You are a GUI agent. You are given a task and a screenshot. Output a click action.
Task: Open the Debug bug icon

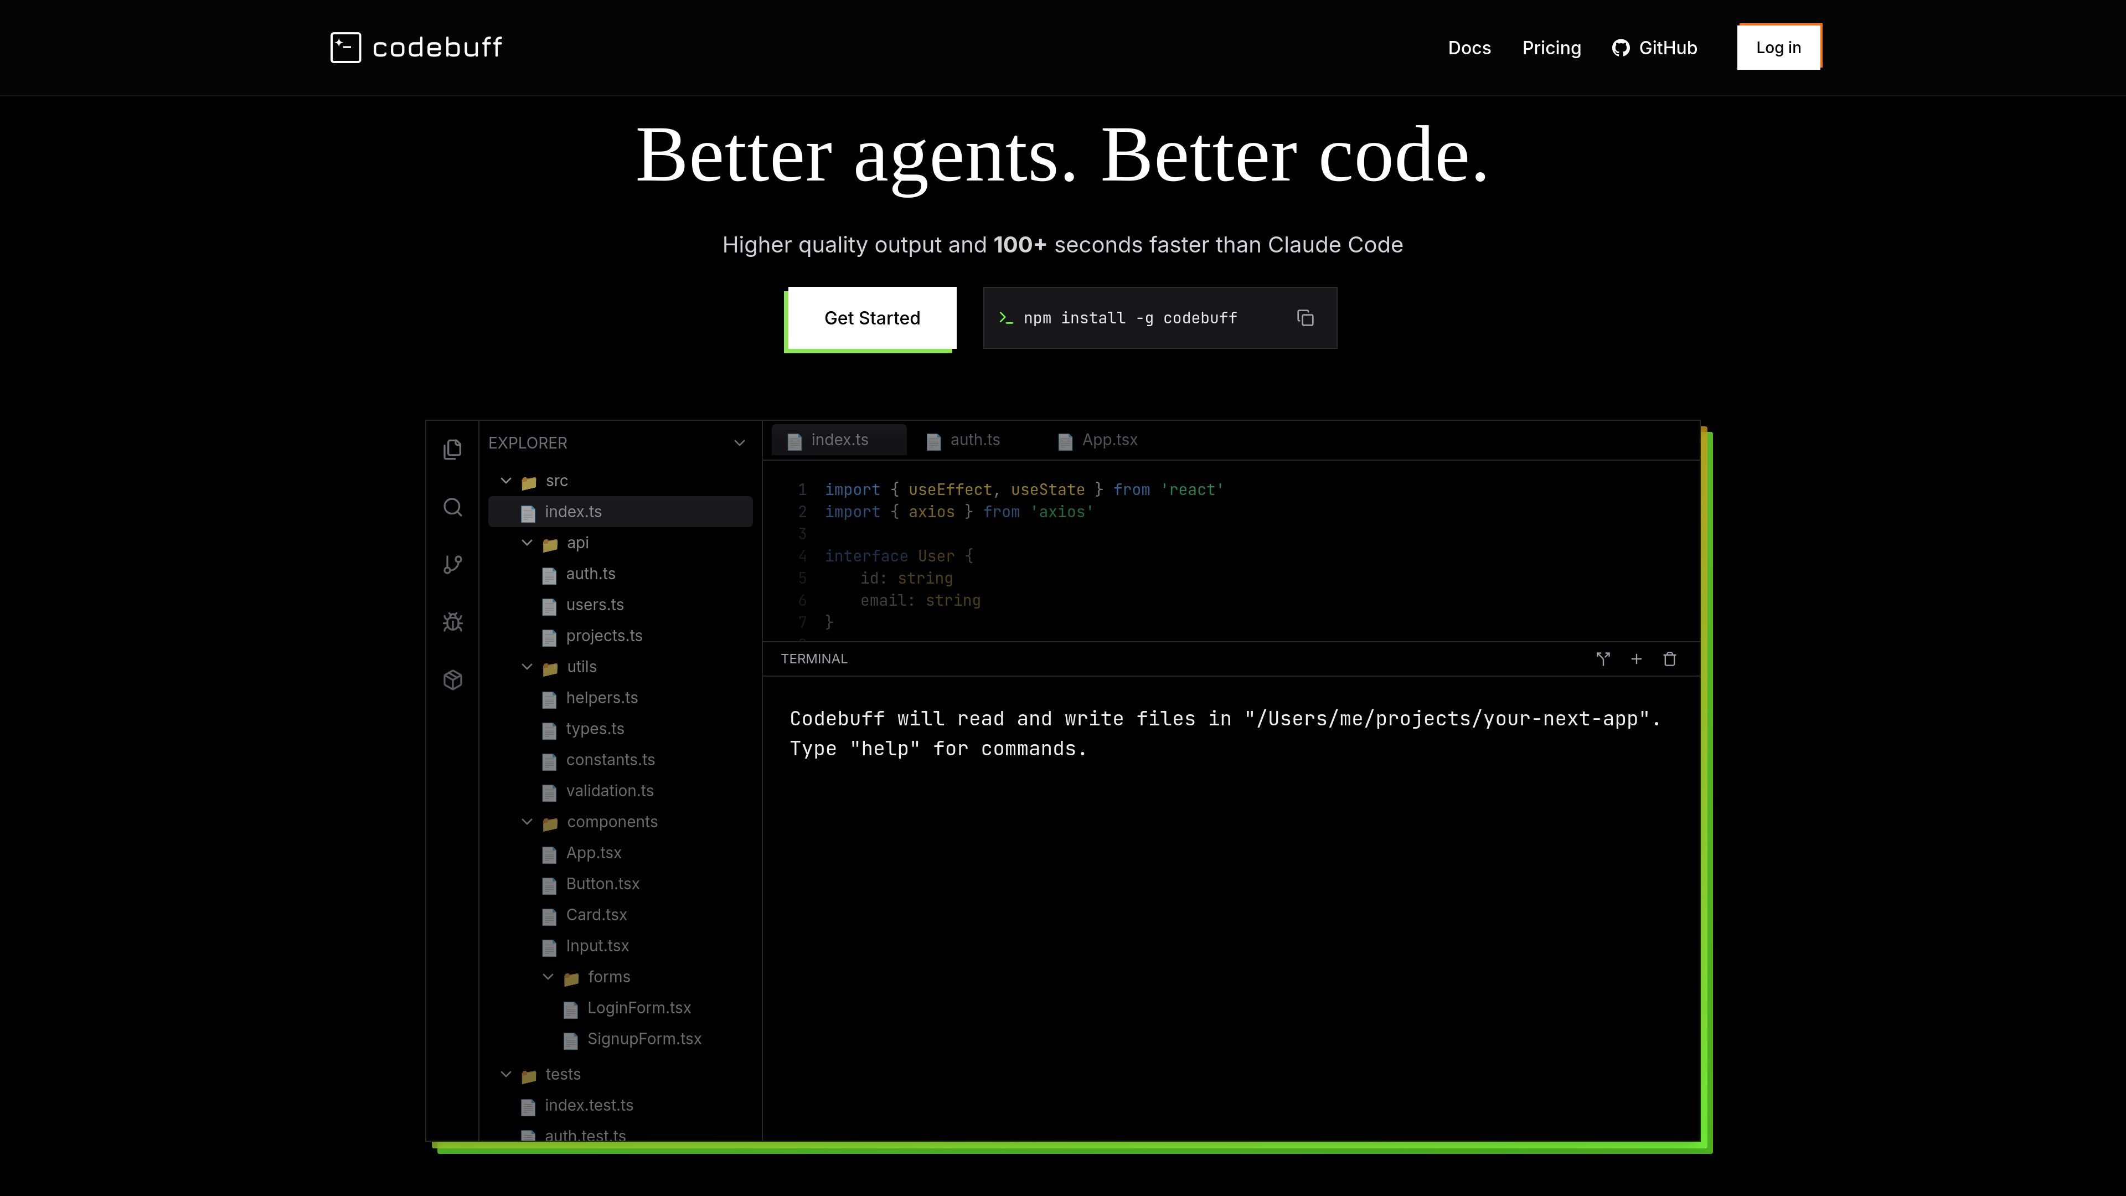(x=452, y=622)
